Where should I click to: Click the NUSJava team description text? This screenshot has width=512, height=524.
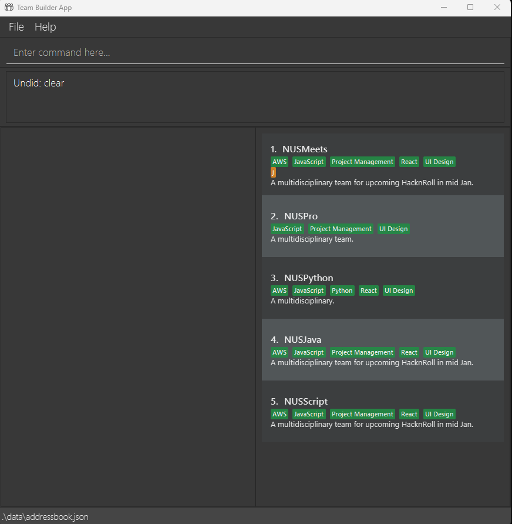tap(372, 363)
